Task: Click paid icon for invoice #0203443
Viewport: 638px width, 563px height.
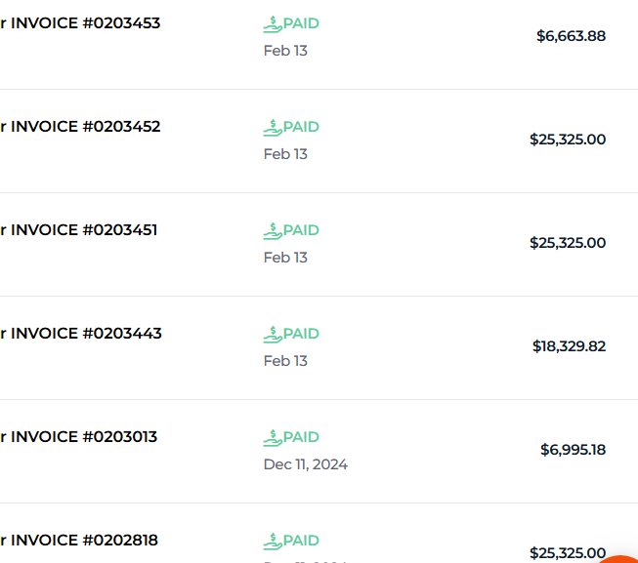Action: [x=273, y=334]
